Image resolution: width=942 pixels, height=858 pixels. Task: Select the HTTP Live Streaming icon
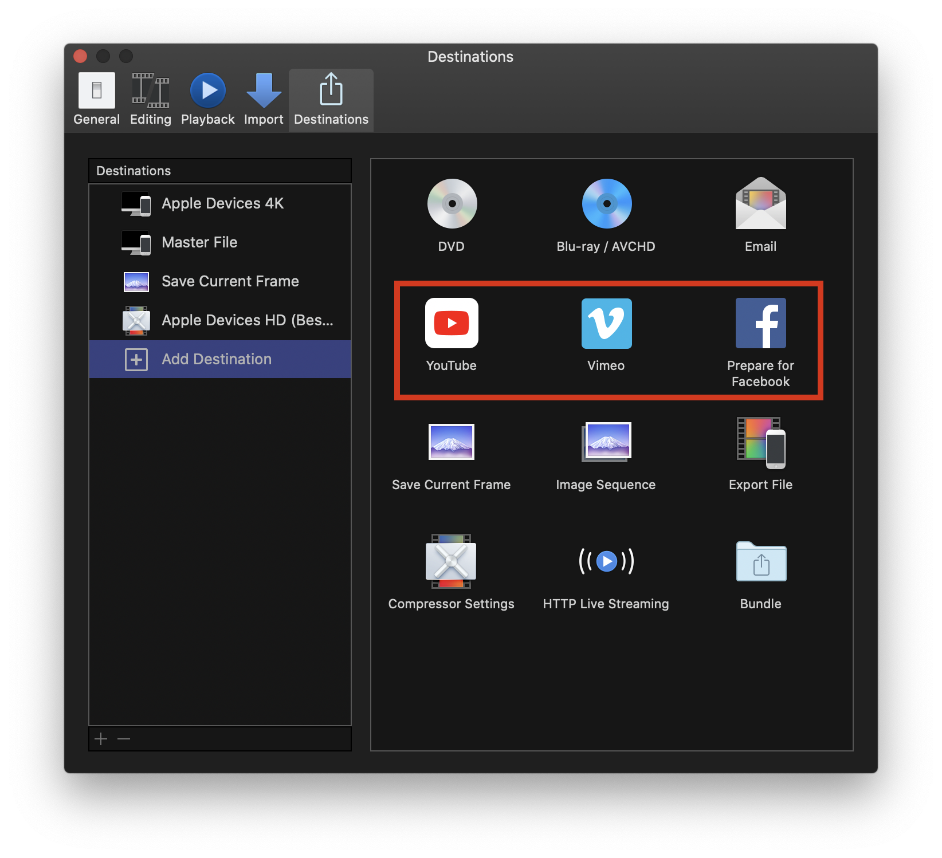click(607, 561)
